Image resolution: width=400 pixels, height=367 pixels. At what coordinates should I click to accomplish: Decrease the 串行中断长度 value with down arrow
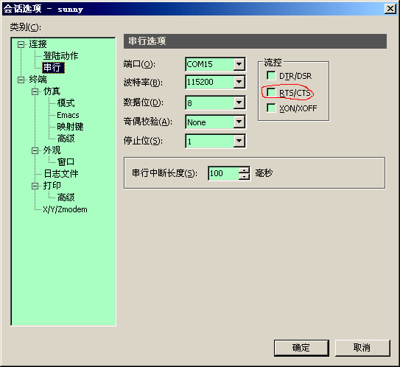click(x=245, y=177)
